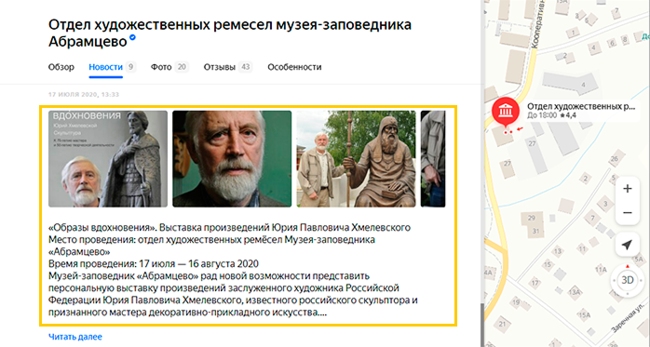The width and height of the screenshot is (650, 347).
Task: Open photo of sculptor beside bronze statue
Action: click(x=356, y=158)
